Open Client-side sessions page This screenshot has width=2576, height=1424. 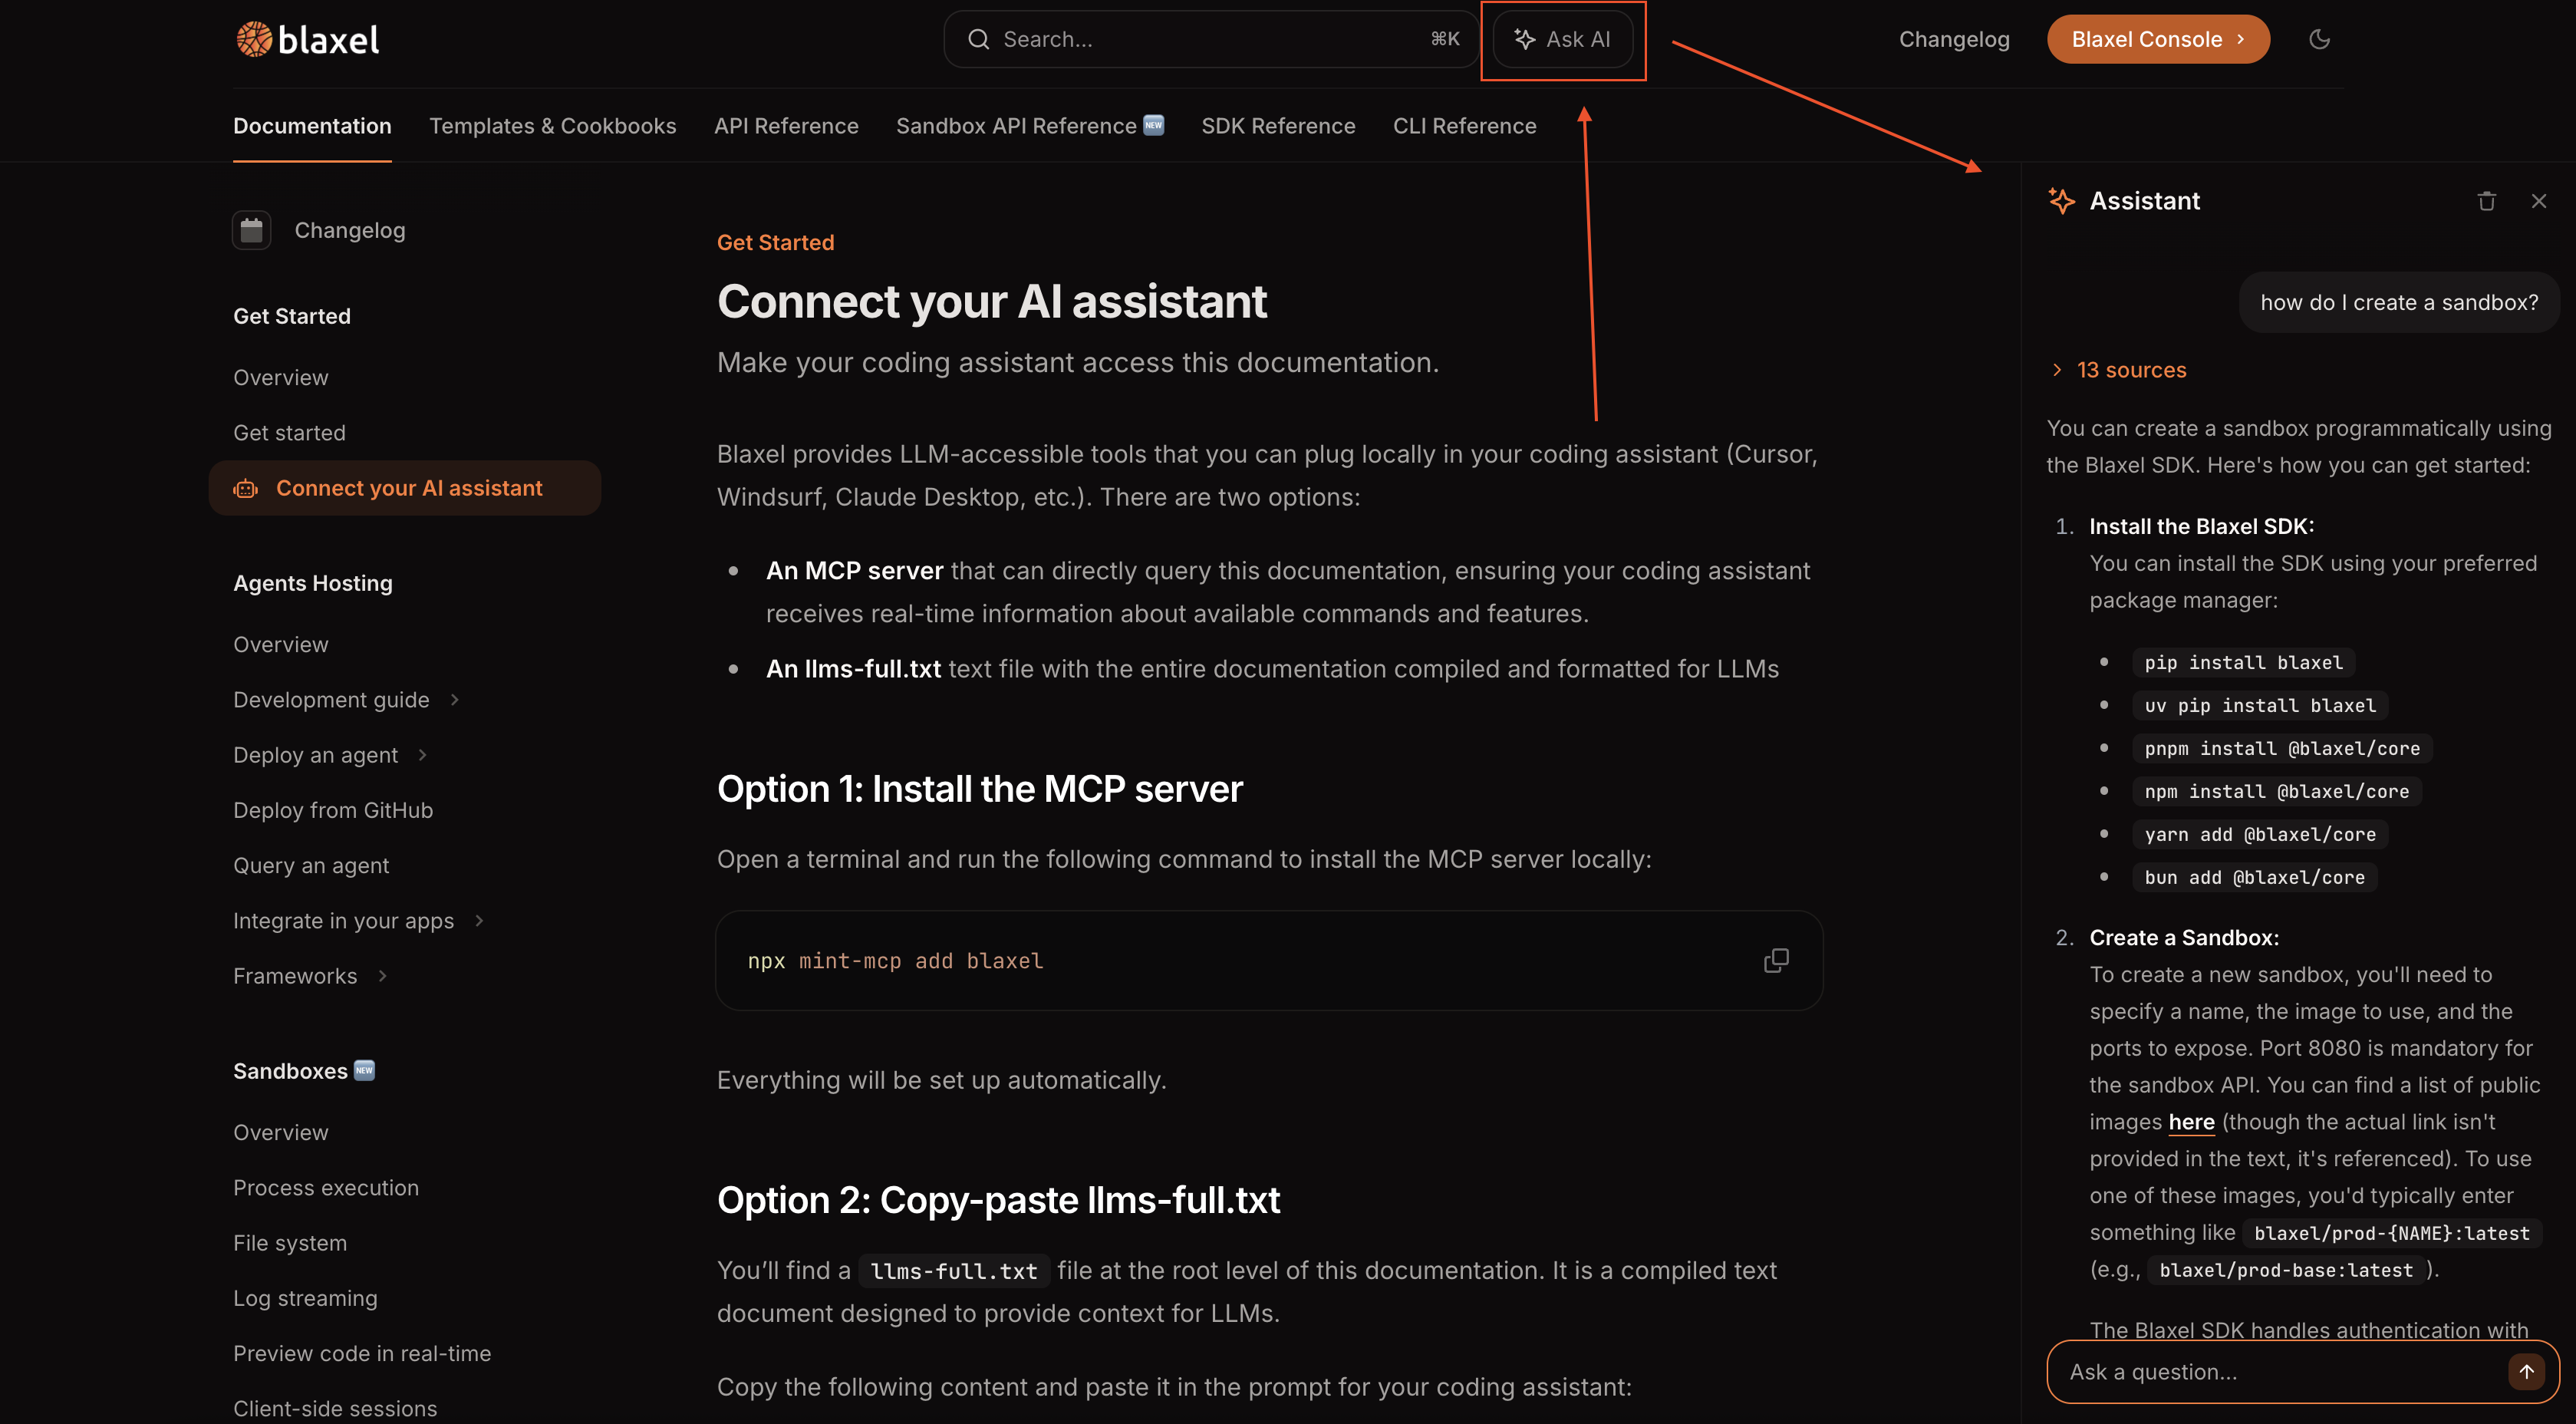click(x=335, y=1409)
